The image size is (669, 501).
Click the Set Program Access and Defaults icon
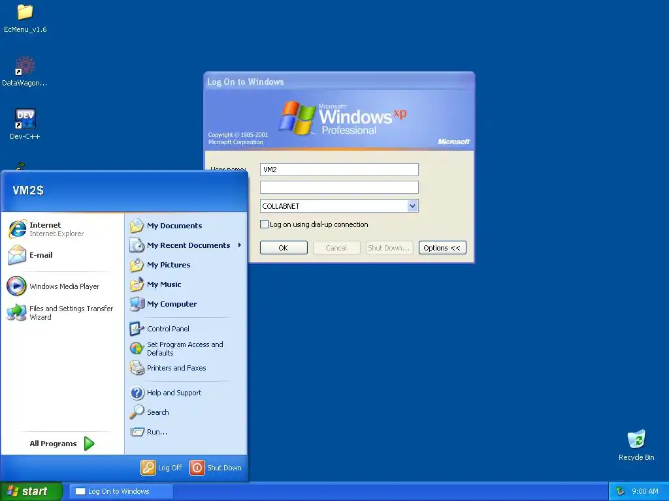(137, 348)
